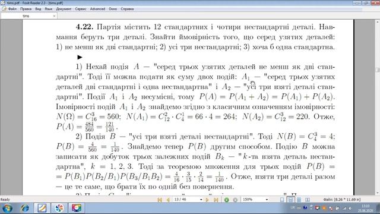Click the UK language indicator in the tray
The image size is (380, 214).
click(x=293, y=207)
